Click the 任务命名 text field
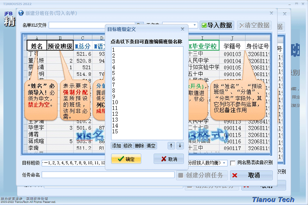This screenshot has height=205, width=308. (x=108, y=175)
